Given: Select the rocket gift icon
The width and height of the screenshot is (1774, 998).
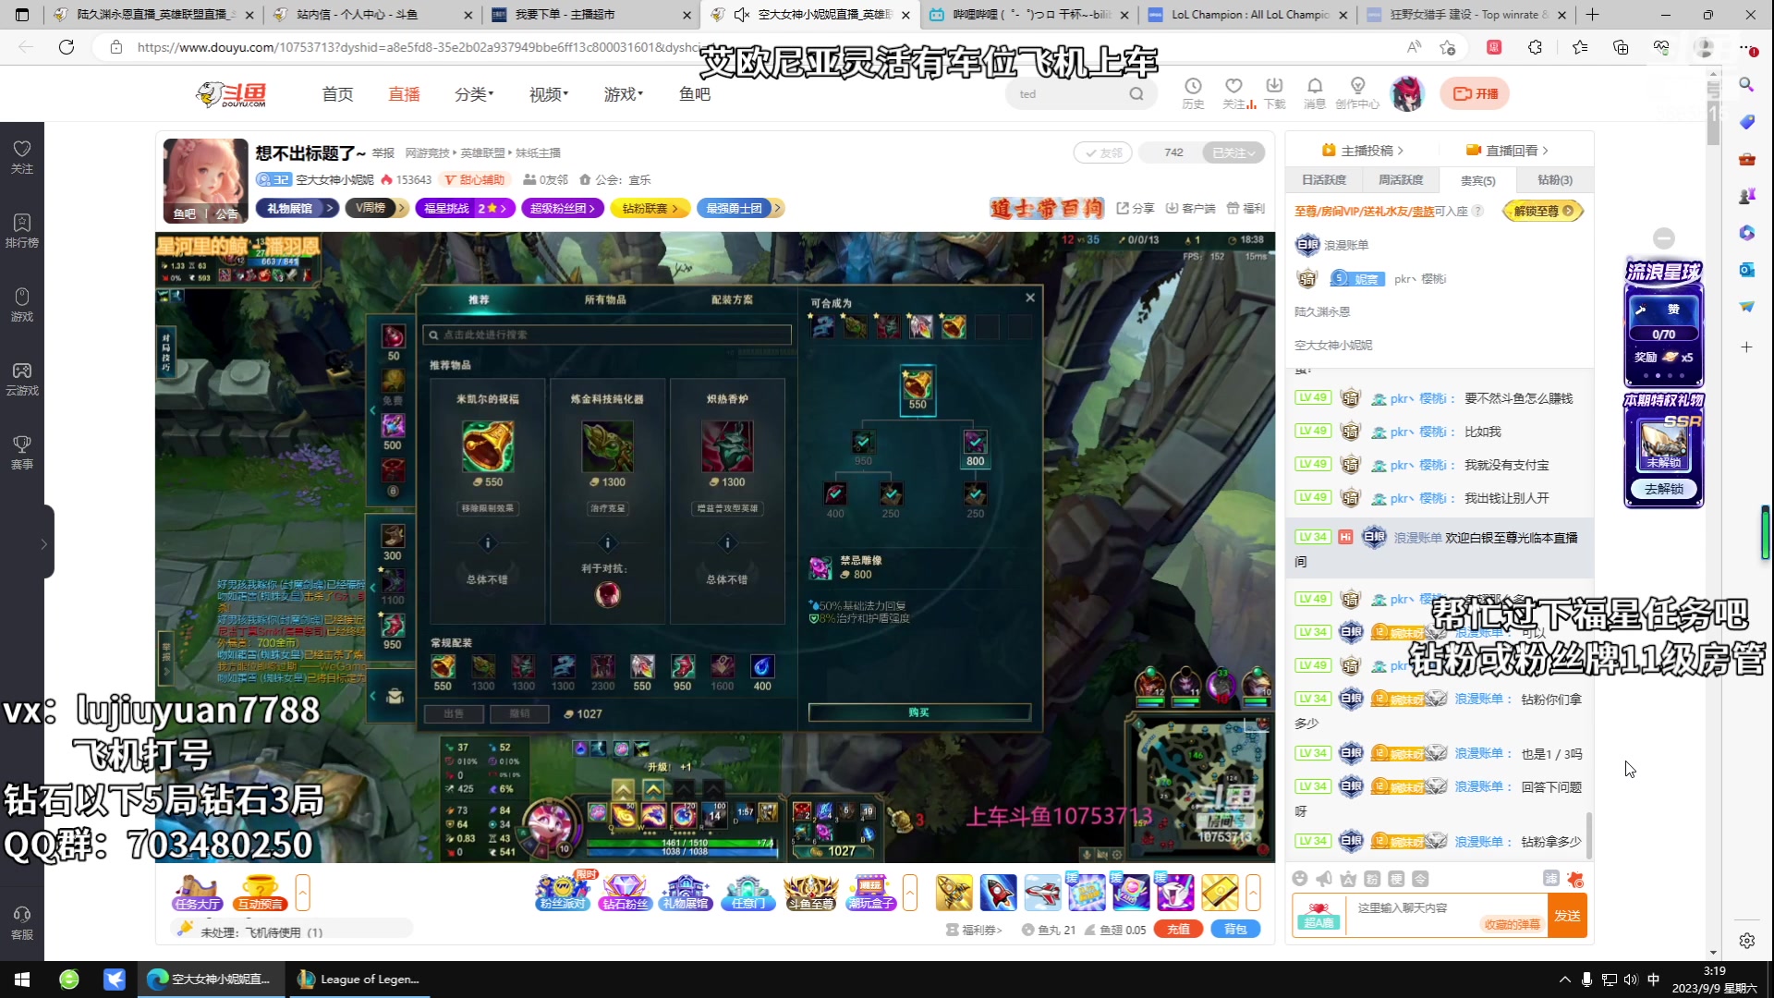Looking at the screenshot, I should 999,893.
